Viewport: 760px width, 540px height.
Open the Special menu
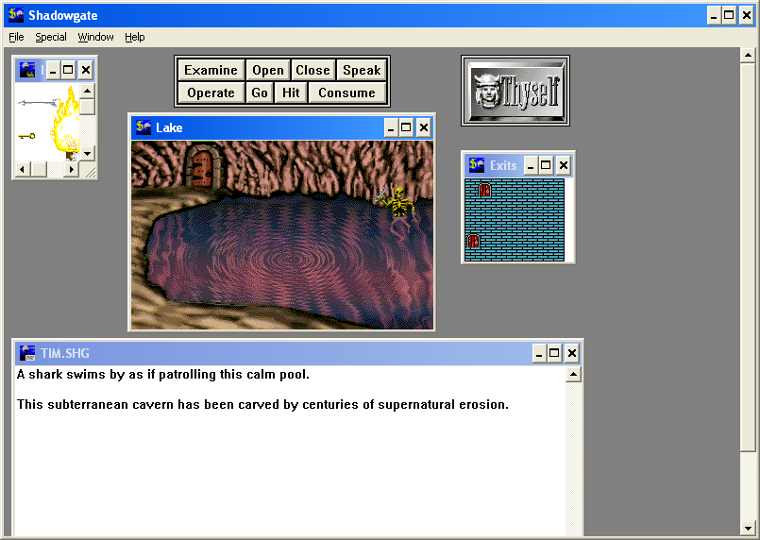[51, 37]
